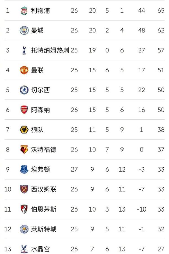This screenshot has width=169, height=254.
Task: Click the Everton club crest
Action: click(24, 169)
